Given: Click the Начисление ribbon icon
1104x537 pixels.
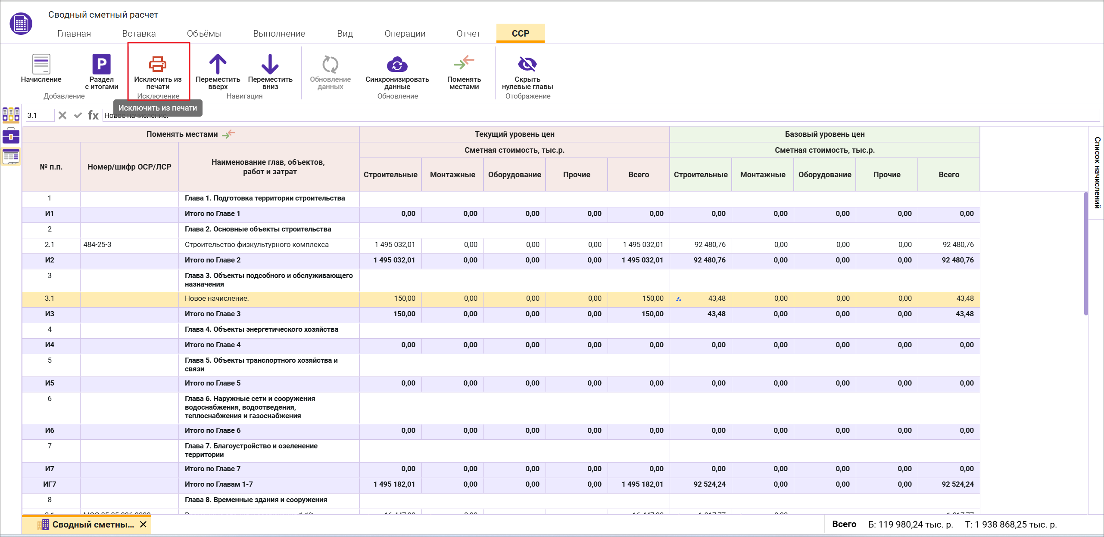Looking at the screenshot, I should [x=41, y=65].
